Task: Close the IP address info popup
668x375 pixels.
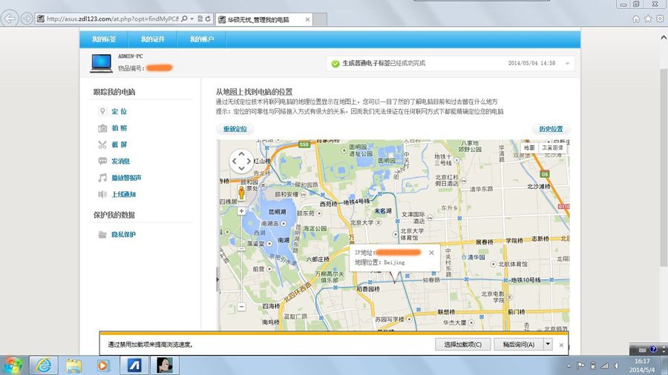Action: (431, 253)
